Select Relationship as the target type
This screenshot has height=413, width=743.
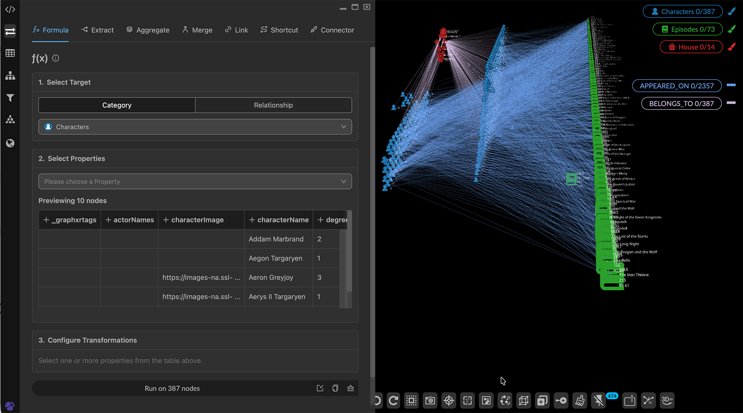coord(273,105)
